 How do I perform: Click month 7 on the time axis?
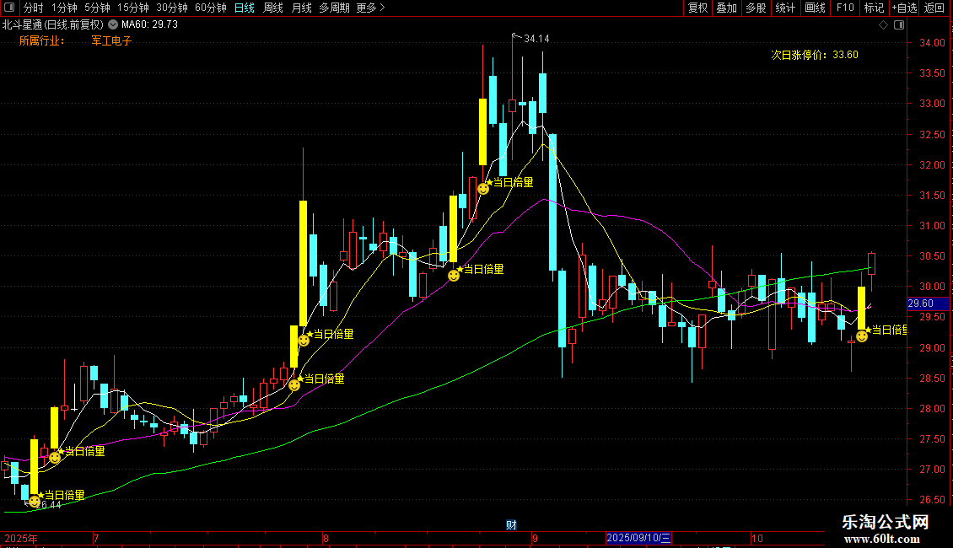(96, 538)
